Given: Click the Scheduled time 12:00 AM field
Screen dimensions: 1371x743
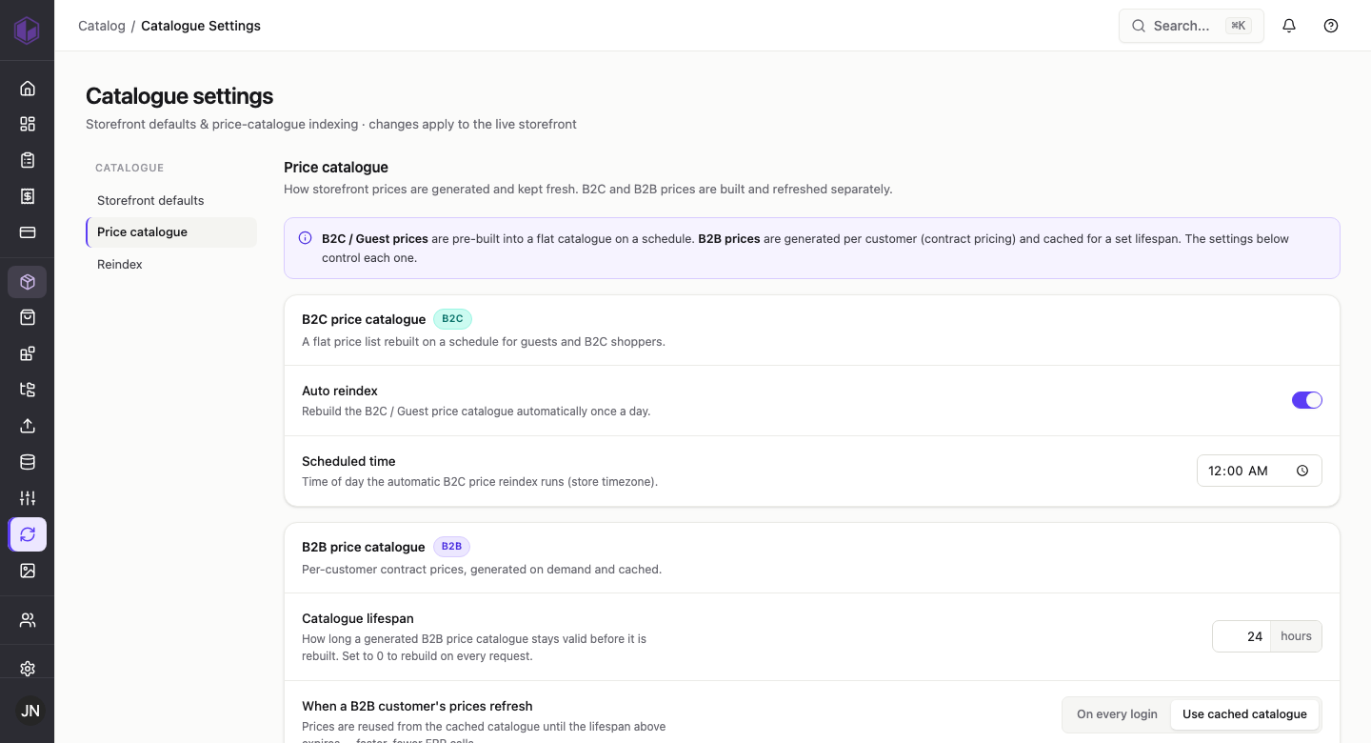Looking at the screenshot, I should pyautogui.click(x=1259, y=471).
